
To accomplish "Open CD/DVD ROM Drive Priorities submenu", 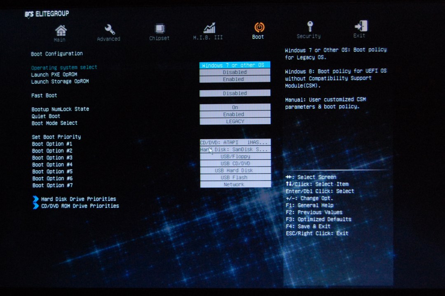I will point(80,206).
